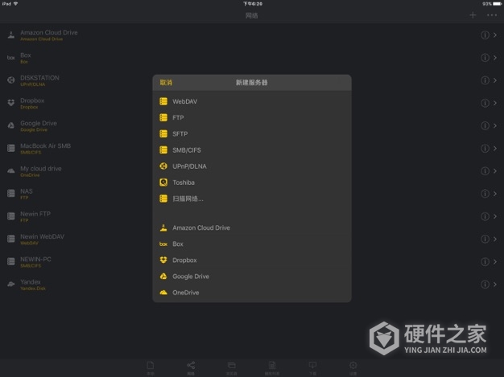
Task: Click the Toshiba icon in the dialog
Action: (x=163, y=182)
